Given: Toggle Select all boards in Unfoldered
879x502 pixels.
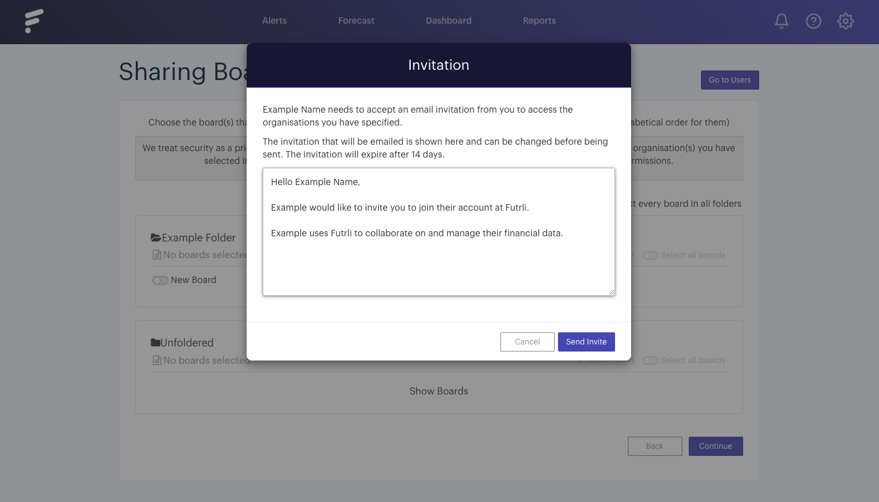Looking at the screenshot, I should pyautogui.click(x=650, y=360).
